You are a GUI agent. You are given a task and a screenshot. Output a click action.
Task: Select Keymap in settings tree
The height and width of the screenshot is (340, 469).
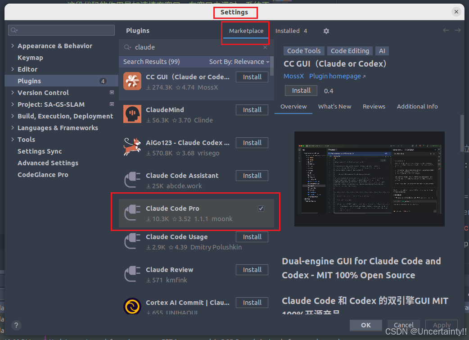(x=30, y=58)
